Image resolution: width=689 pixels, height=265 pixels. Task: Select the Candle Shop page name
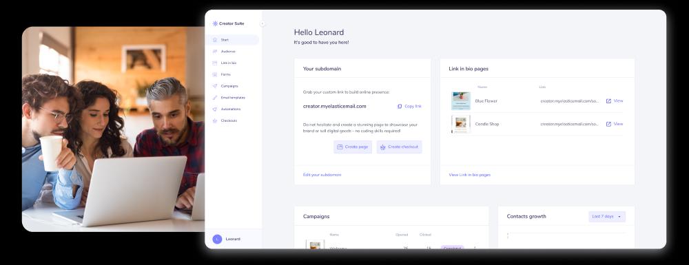(487, 124)
